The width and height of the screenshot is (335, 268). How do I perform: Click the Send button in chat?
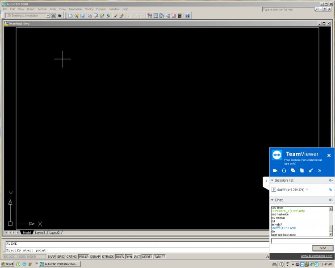322,248
